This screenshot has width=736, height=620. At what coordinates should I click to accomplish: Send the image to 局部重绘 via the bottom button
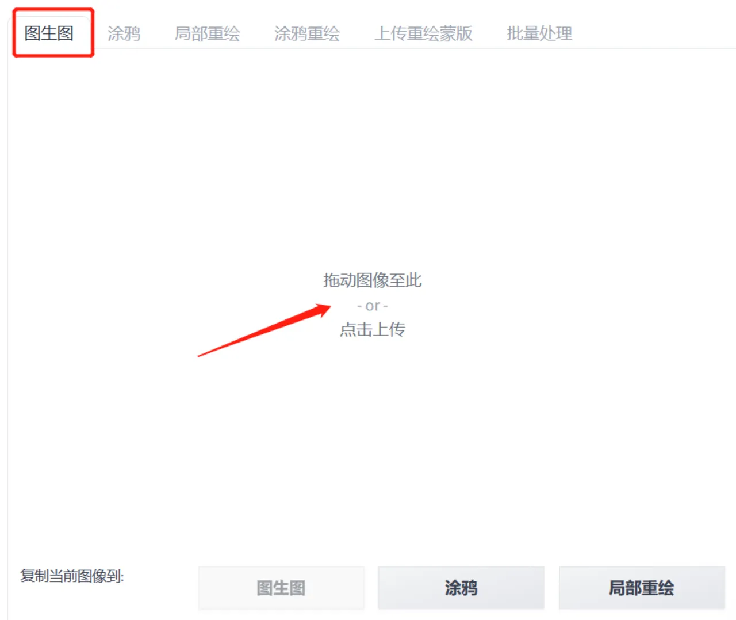[x=642, y=588]
